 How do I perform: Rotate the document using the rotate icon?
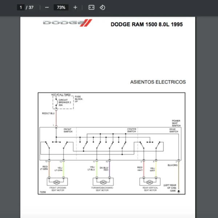[102, 7]
